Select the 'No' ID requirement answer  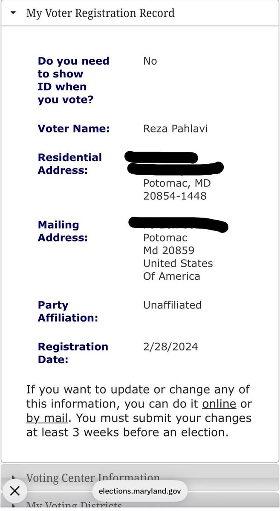(x=150, y=61)
